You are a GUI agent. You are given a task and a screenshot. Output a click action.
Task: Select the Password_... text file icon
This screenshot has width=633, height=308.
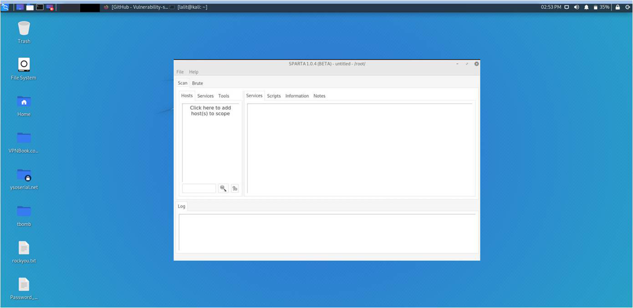coord(24,289)
